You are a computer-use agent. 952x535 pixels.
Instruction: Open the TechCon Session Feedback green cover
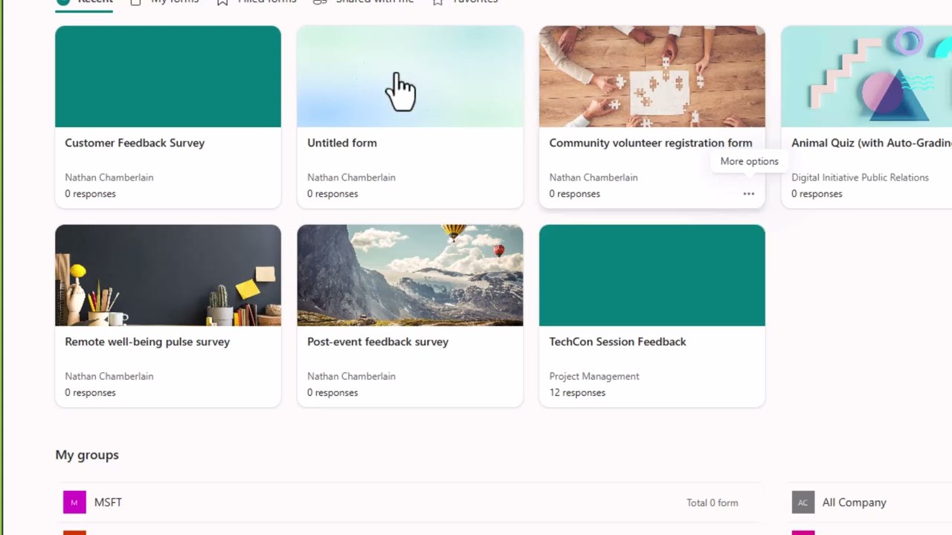click(652, 276)
